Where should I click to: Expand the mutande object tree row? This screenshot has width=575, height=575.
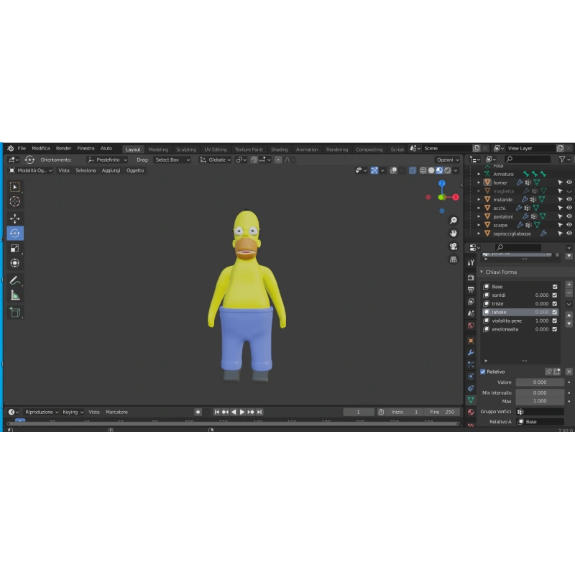(x=479, y=200)
